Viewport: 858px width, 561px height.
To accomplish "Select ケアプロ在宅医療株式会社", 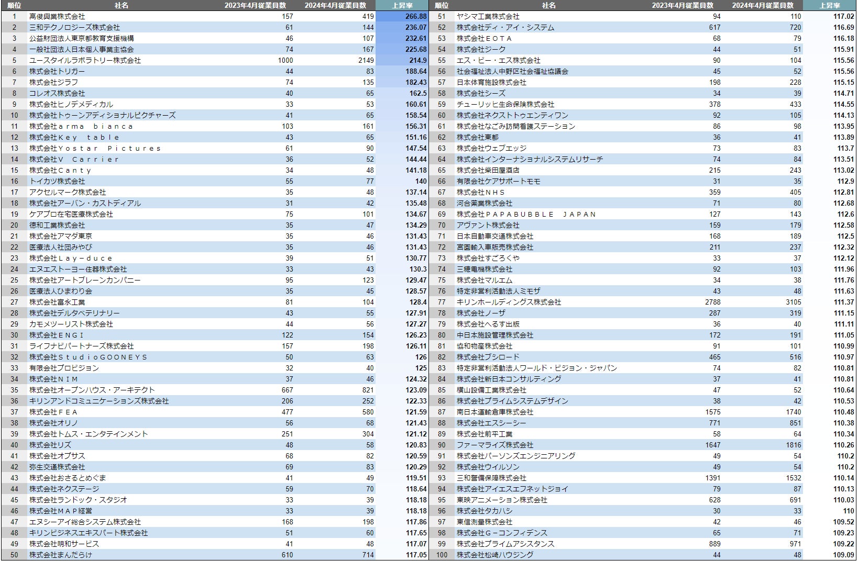I will point(71,214).
